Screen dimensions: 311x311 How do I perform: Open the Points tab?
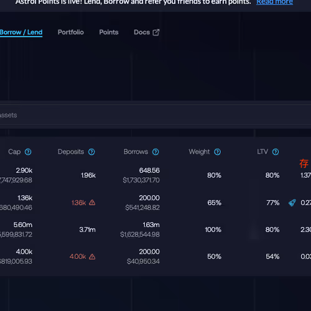pyautogui.click(x=109, y=32)
